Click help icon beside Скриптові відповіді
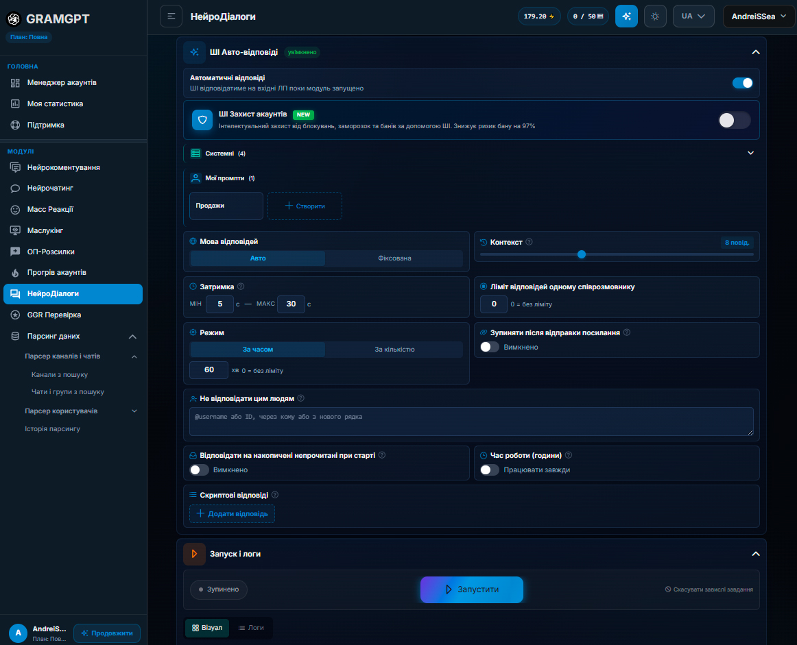797x645 pixels. pos(275,495)
